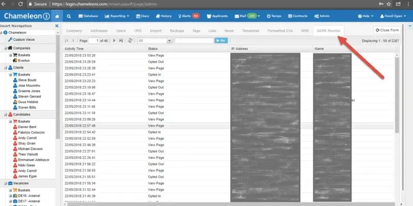
Task: Close Smart Navigation panel with X
Action: coord(57,26)
